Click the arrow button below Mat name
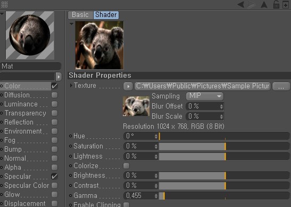291x207 pixels. tap(59, 77)
